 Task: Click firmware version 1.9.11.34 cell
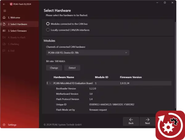(125, 83)
